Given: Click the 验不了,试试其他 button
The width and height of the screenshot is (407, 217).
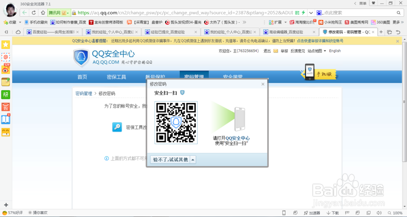Looking at the screenshot, I should tap(170, 160).
